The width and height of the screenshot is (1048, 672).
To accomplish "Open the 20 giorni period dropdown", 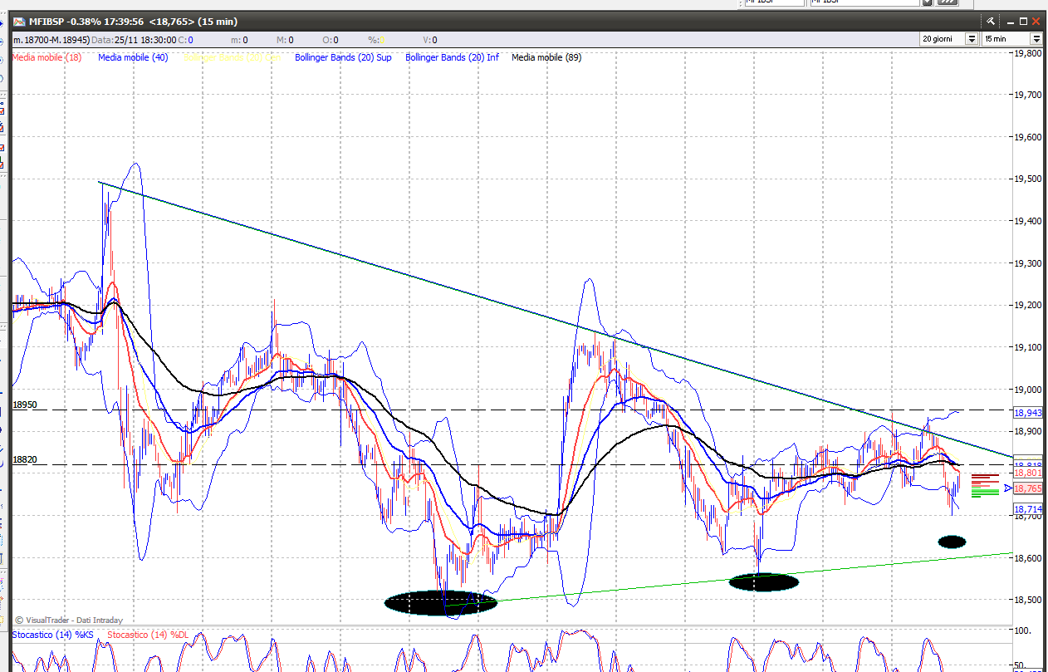I will 971,39.
